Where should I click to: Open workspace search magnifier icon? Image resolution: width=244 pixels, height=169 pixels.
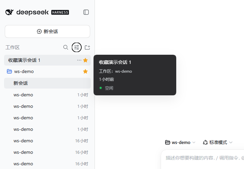[x=66, y=47]
